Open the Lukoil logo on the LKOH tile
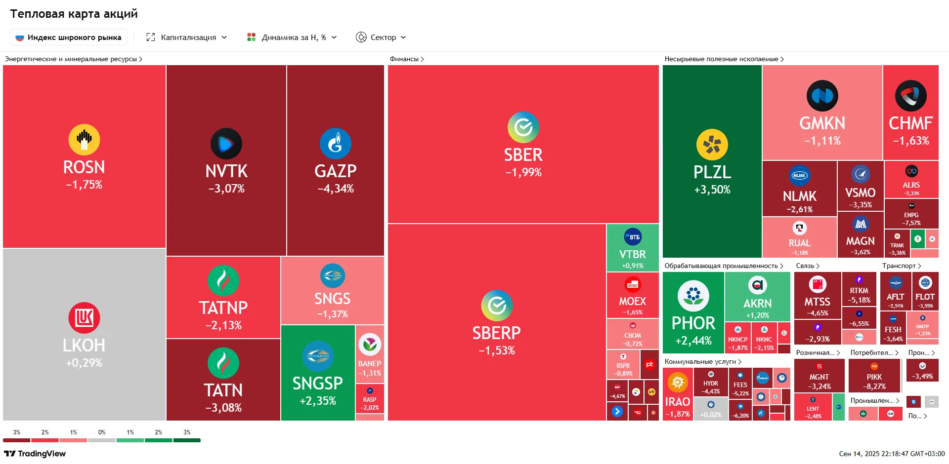The width and height of the screenshot is (949, 464). 84,318
